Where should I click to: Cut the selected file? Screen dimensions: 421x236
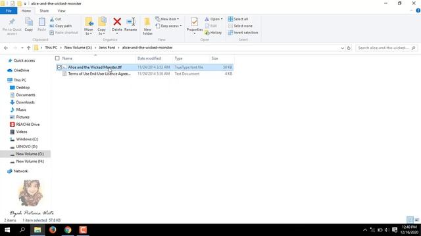point(55,19)
